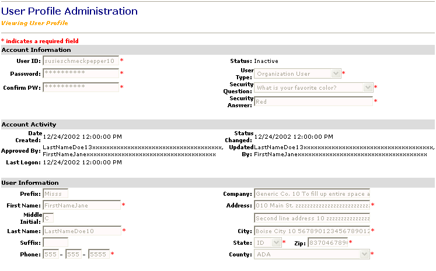Image resolution: width=436 pixels, height=271 pixels.
Task: Open the State dropdown showing ID
Action: click(x=267, y=242)
